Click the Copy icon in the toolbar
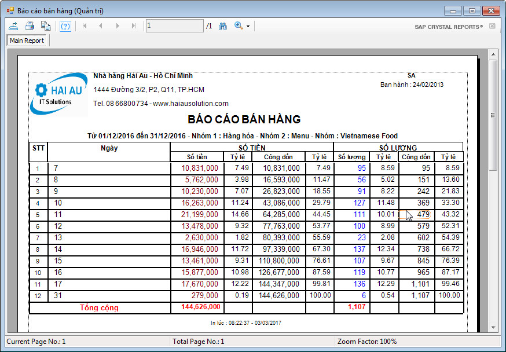The image size is (506, 352). (46, 26)
